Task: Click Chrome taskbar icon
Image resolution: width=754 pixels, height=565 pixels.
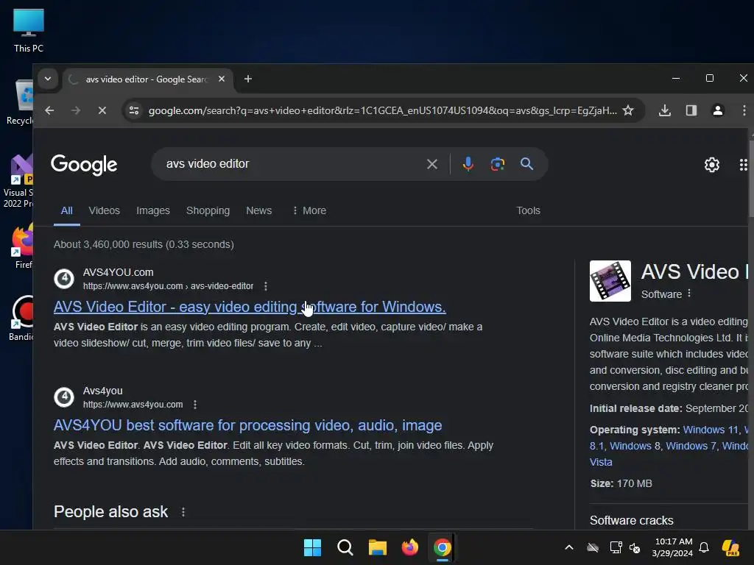Action: pos(442,547)
